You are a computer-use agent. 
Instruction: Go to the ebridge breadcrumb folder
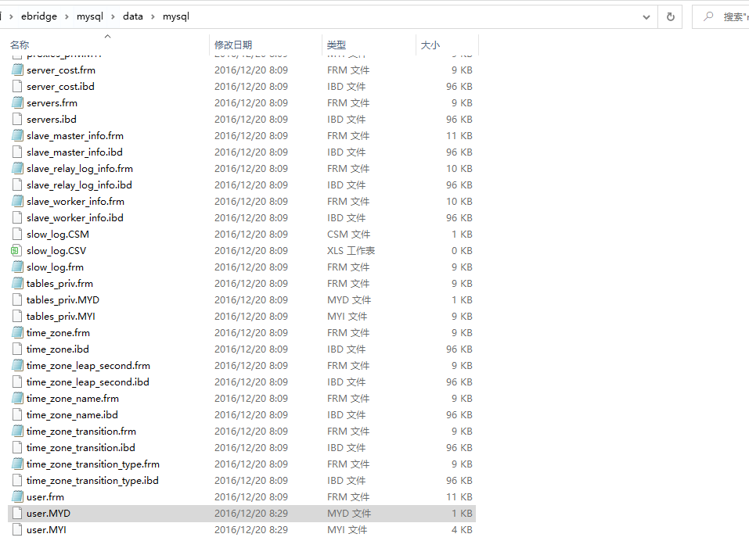(38, 16)
